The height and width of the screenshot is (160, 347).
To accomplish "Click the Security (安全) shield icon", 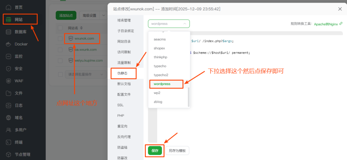I will [x=8, y=68].
